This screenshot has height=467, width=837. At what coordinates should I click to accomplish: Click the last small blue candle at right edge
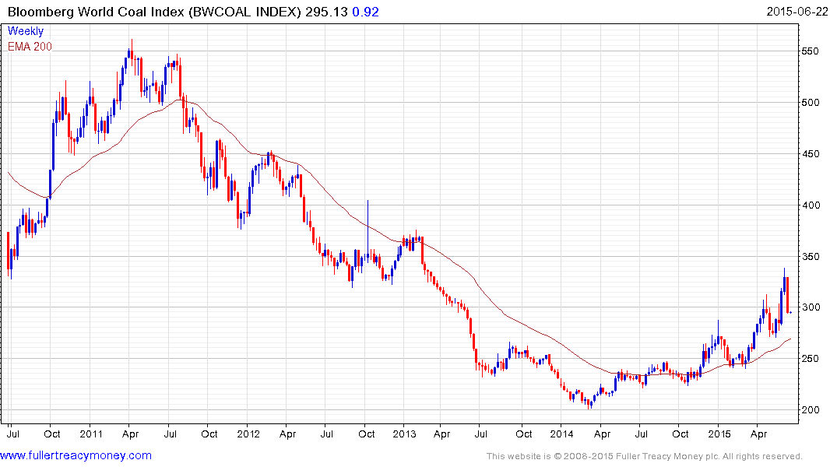tap(790, 313)
